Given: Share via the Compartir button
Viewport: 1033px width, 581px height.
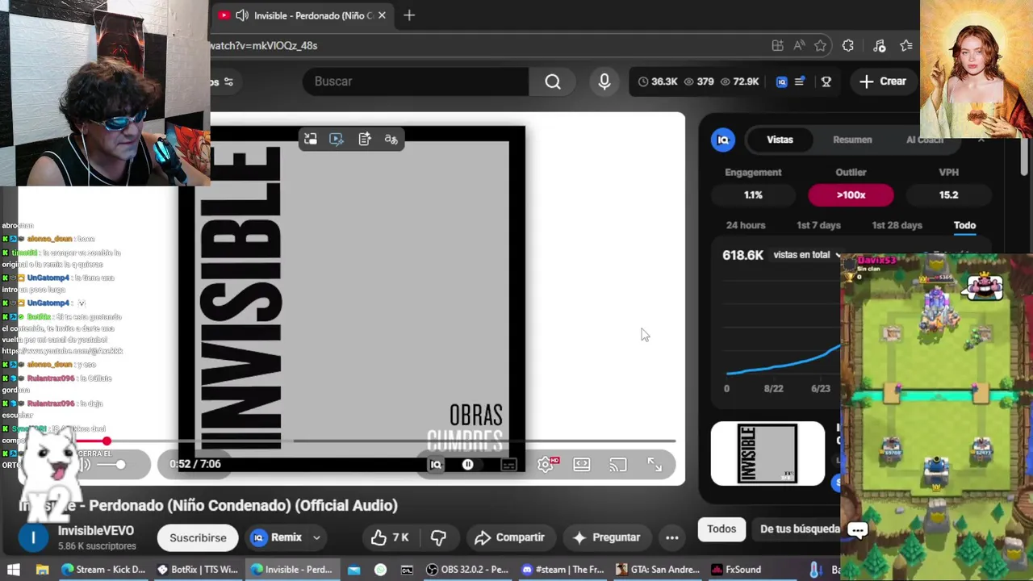Looking at the screenshot, I should [x=509, y=537].
